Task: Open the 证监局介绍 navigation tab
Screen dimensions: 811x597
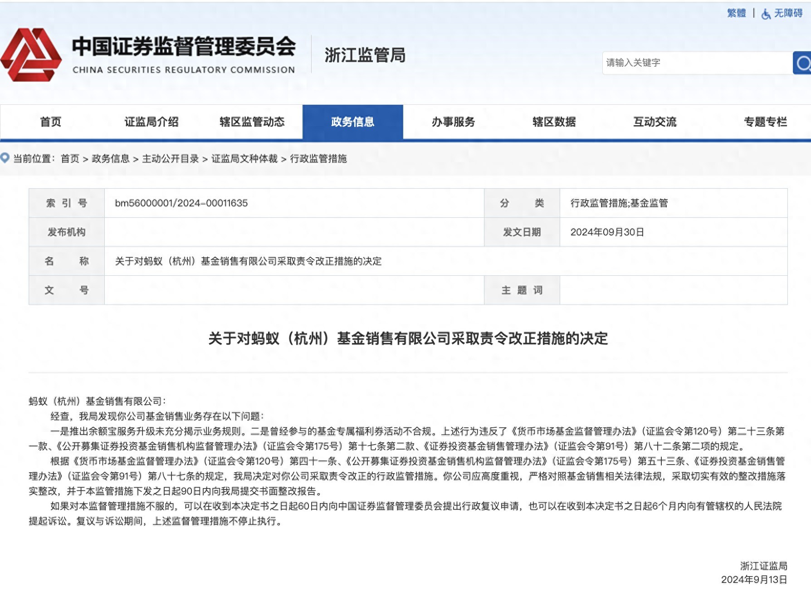Action: 151,122
